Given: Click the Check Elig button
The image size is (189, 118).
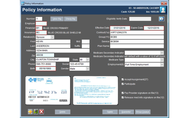Looking at the screenshot, I should (71, 19).
